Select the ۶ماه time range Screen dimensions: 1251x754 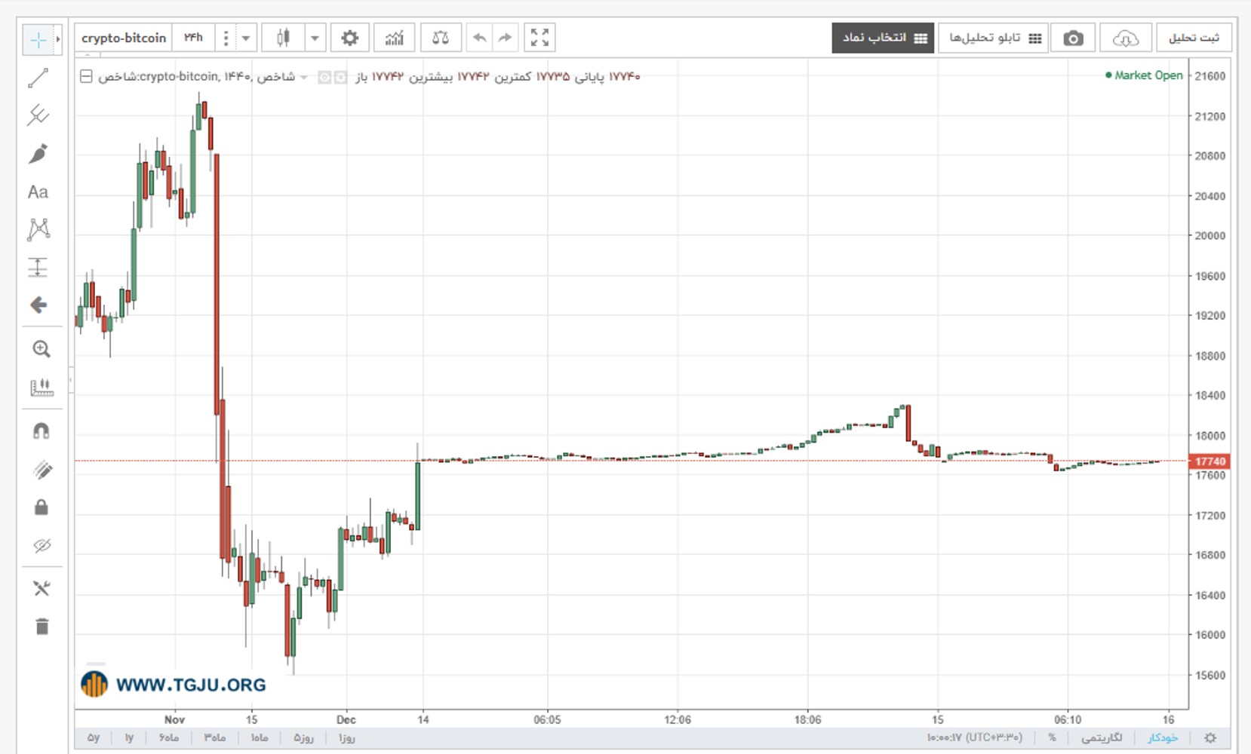[x=168, y=737]
